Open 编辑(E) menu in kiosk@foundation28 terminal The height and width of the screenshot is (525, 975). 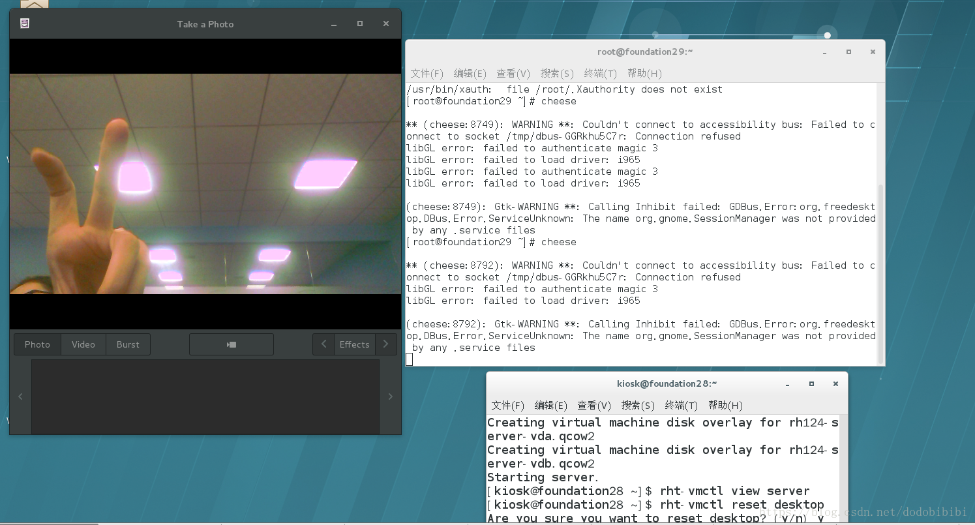551,405
